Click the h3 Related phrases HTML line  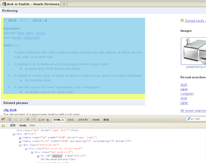58,159
